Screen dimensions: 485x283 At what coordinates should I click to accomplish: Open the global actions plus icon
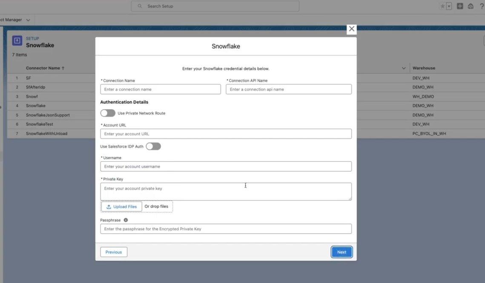point(460,6)
